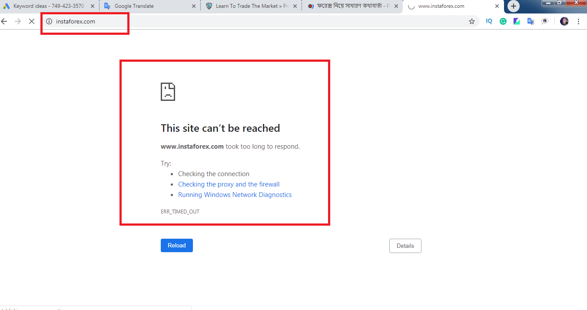Open the Grammarly extension icon
The height and width of the screenshot is (310, 587).
tap(503, 21)
